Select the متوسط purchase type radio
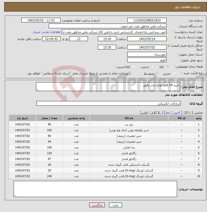This screenshot has height=212, width=207. (157, 73)
